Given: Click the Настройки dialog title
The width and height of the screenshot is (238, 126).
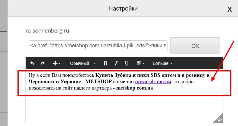Looking at the screenshot, I should click(x=123, y=8).
